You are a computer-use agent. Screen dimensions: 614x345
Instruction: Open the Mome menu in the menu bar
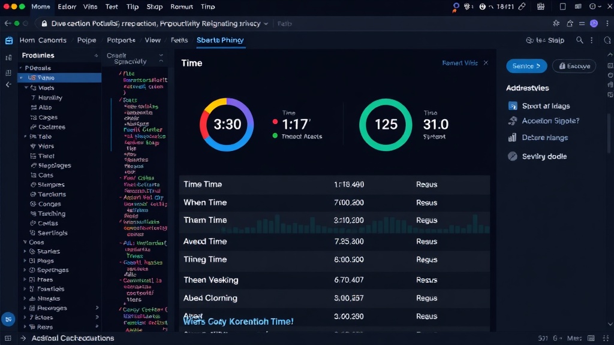click(x=41, y=7)
